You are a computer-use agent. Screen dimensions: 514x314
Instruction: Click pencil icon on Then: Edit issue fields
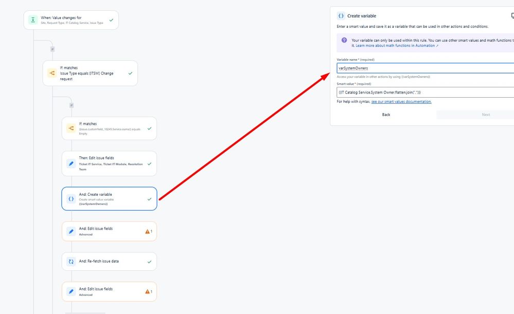[70, 163]
